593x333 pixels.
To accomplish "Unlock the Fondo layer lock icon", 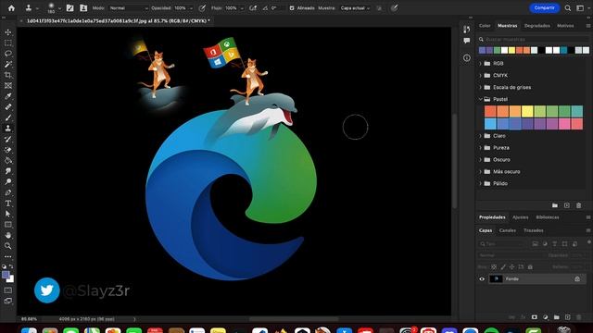I will pyautogui.click(x=577, y=279).
